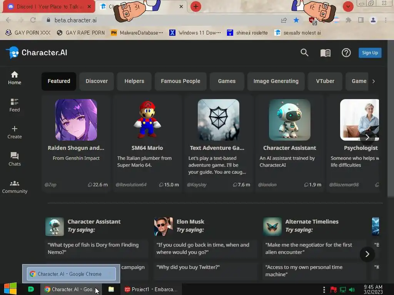This screenshot has height=295, width=394.
Task: Open the Chrome extensions puzzle icon
Action: tap(348, 20)
